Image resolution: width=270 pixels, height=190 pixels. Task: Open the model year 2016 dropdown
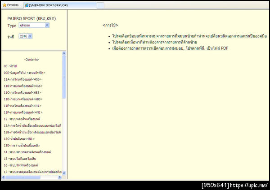click(26, 36)
